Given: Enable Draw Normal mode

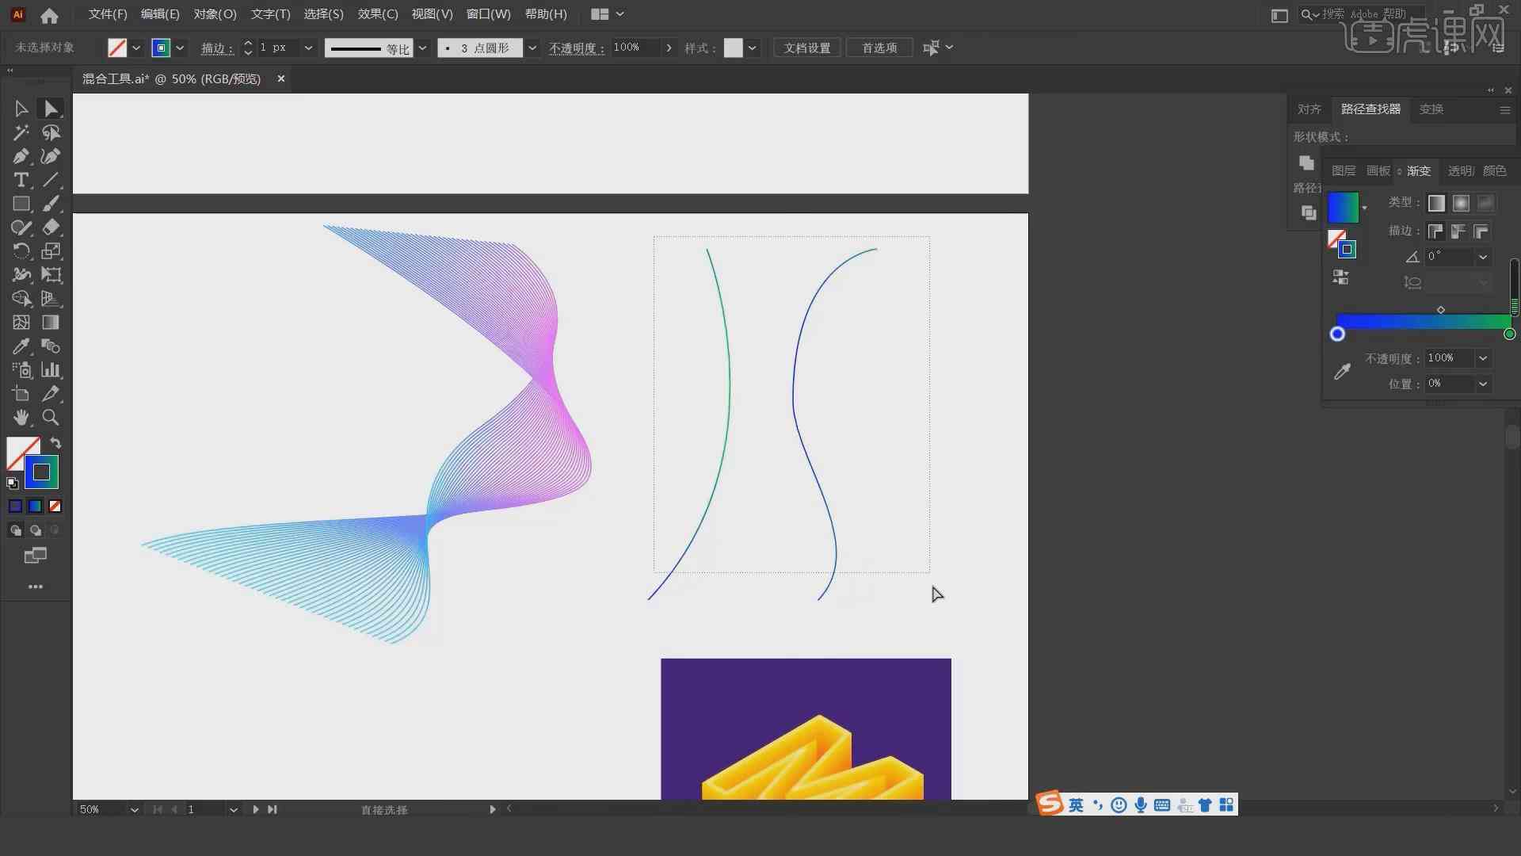Looking at the screenshot, I should (15, 530).
